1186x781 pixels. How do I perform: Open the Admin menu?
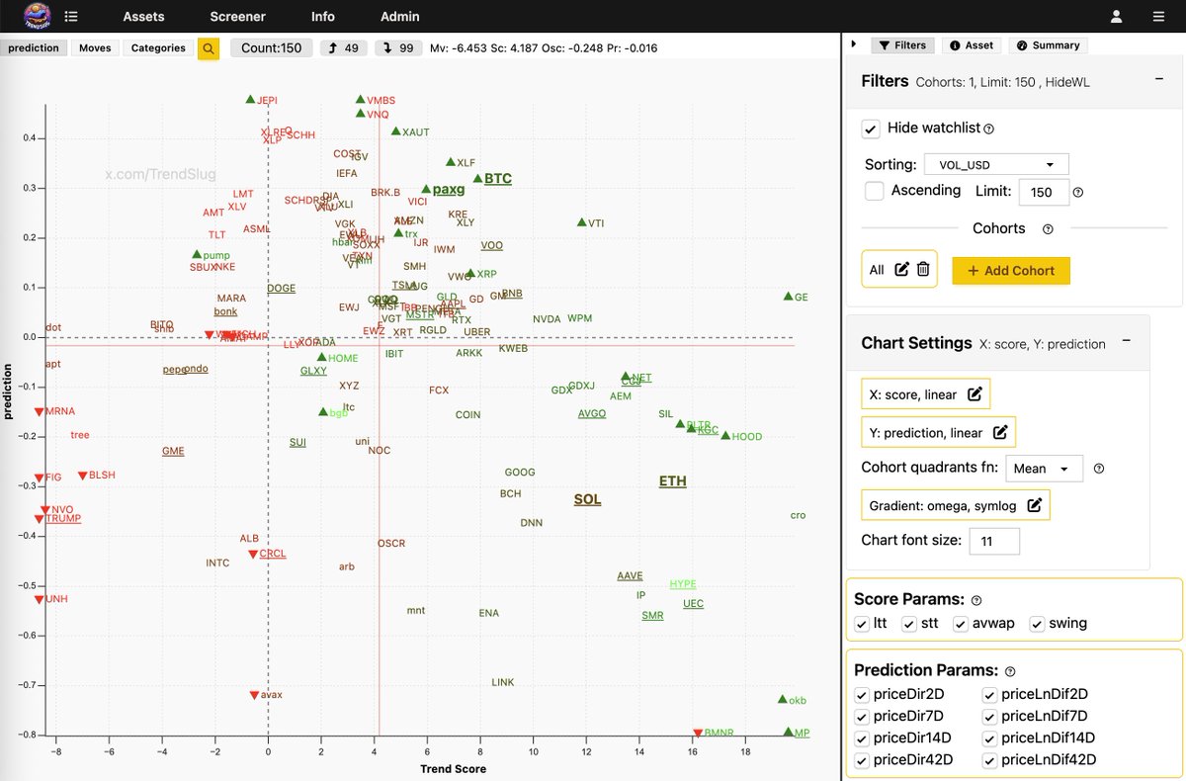[399, 17]
